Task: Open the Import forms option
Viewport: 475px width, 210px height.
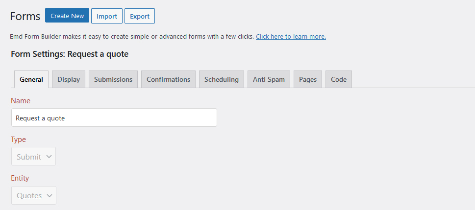Action: click(107, 16)
